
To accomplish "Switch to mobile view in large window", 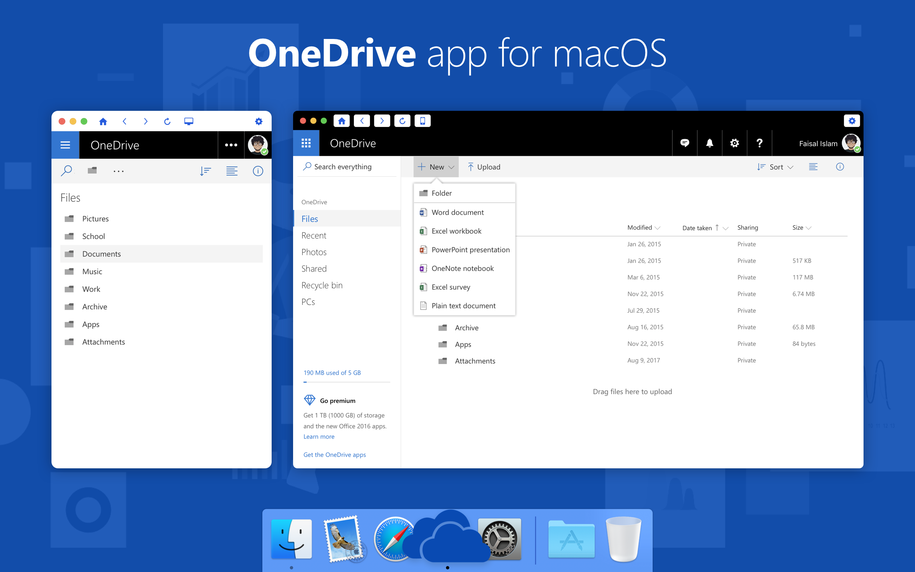I will 422,121.
